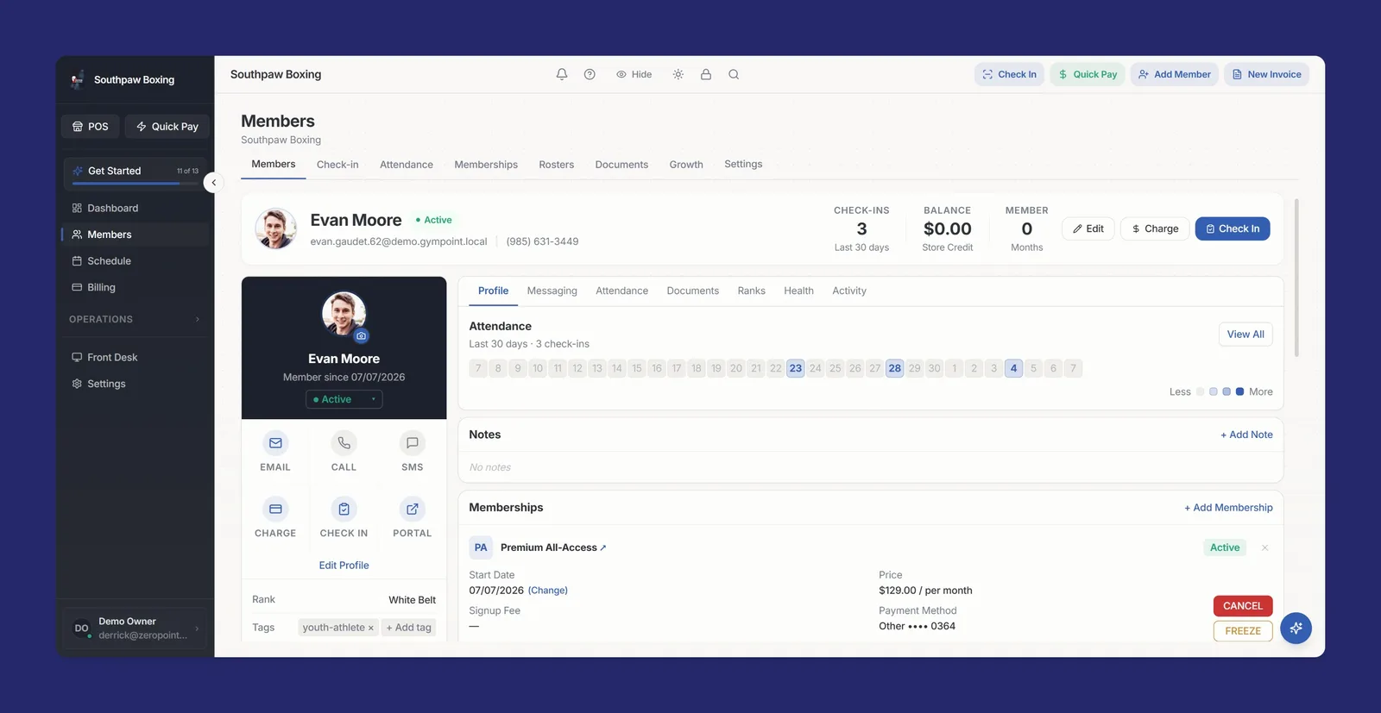
Task: Open the floating AI sparkle assistant button
Action: (1296, 629)
